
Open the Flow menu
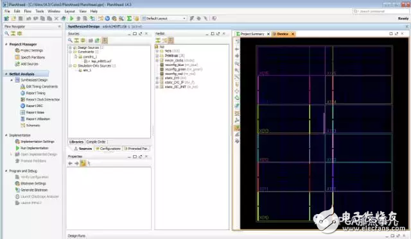(28, 12)
